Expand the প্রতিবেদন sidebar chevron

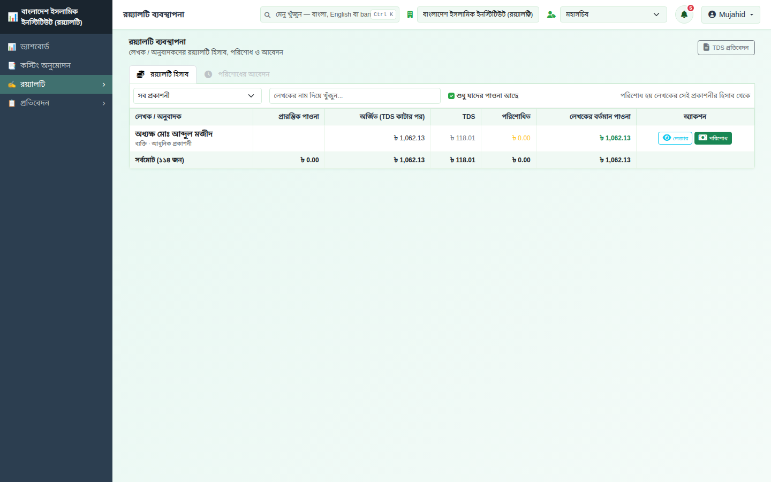[x=104, y=103]
